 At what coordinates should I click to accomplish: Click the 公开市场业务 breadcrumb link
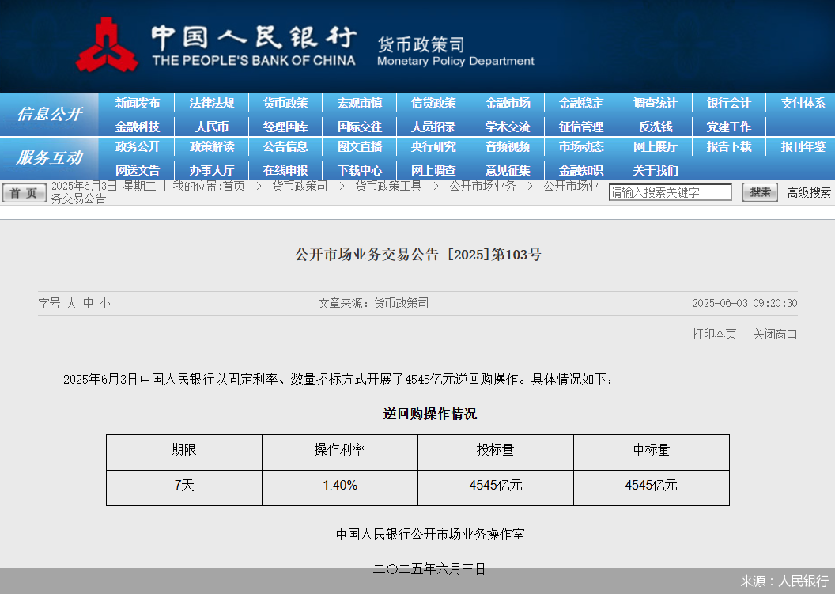pyautogui.click(x=482, y=186)
